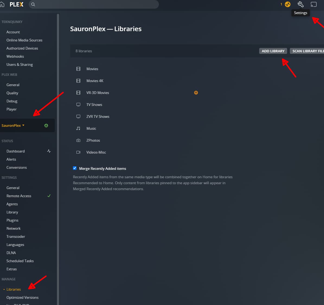Open Debug settings

[12, 101]
